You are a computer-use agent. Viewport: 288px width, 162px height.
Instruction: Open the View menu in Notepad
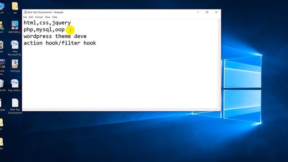[47, 17]
